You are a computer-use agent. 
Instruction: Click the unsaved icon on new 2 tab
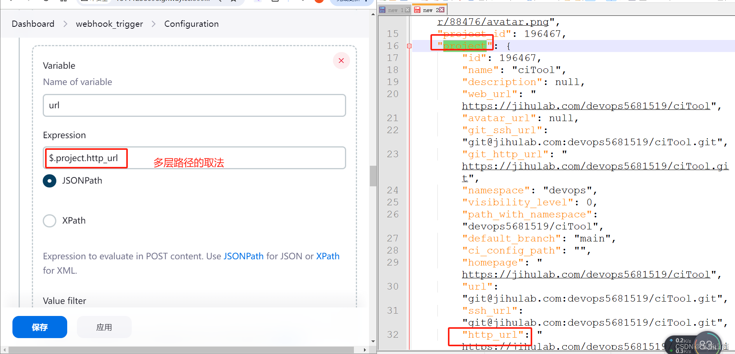coord(417,10)
